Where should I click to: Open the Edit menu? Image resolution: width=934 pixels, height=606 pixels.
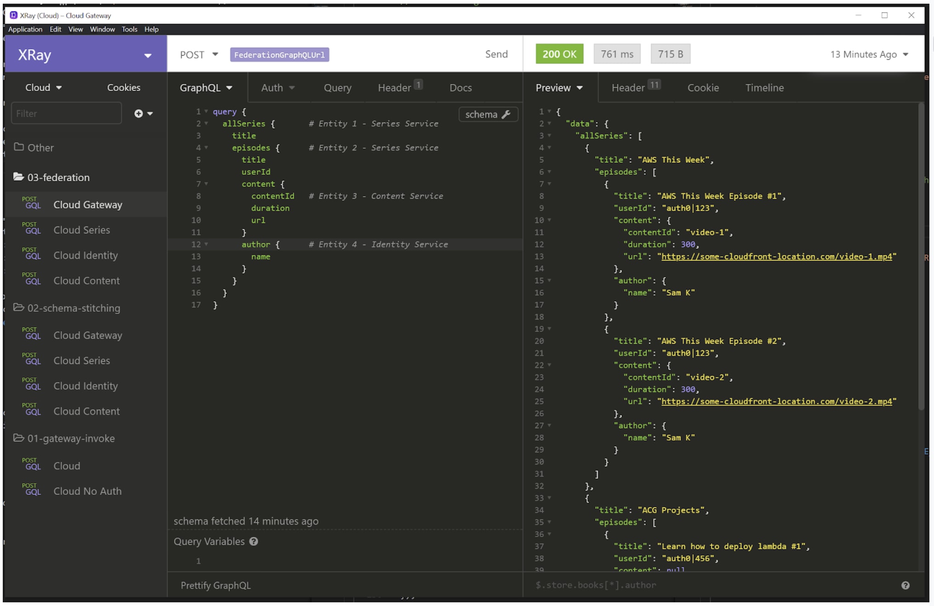(x=56, y=29)
